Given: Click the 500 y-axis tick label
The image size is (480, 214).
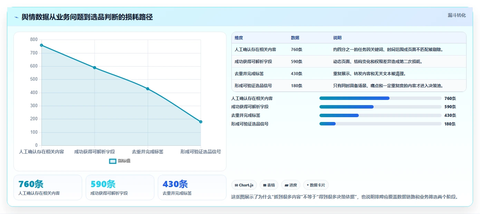Looking at the screenshot, I should (x=34, y=79).
